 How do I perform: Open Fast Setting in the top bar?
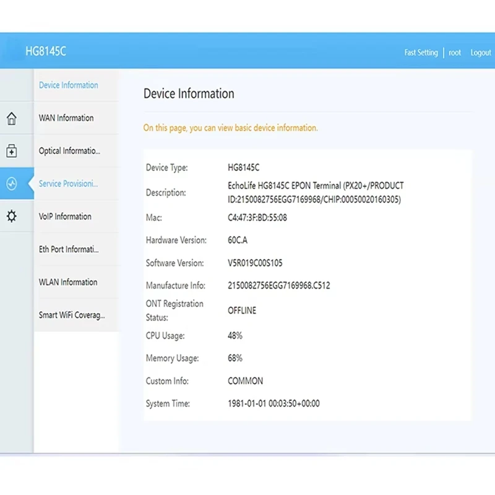coord(421,53)
